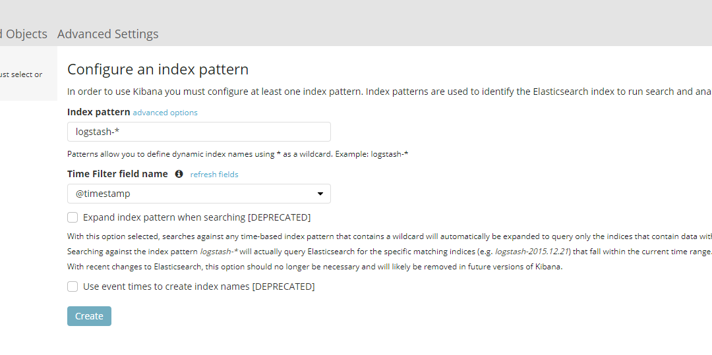Click the Use event times [DEPRECATED] label

click(199, 287)
